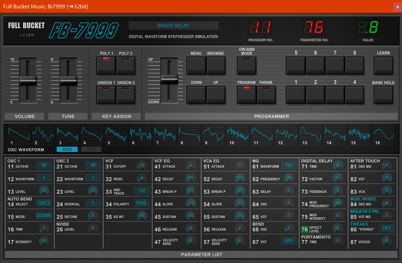Viewport: 402px width, 263px height.
Task: Activate the Param. select button
Action: coord(266,95)
